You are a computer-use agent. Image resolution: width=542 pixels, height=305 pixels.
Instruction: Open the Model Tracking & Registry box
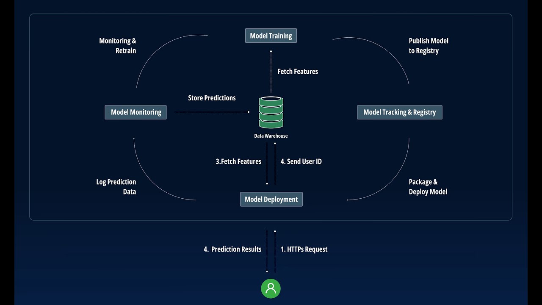coord(399,112)
